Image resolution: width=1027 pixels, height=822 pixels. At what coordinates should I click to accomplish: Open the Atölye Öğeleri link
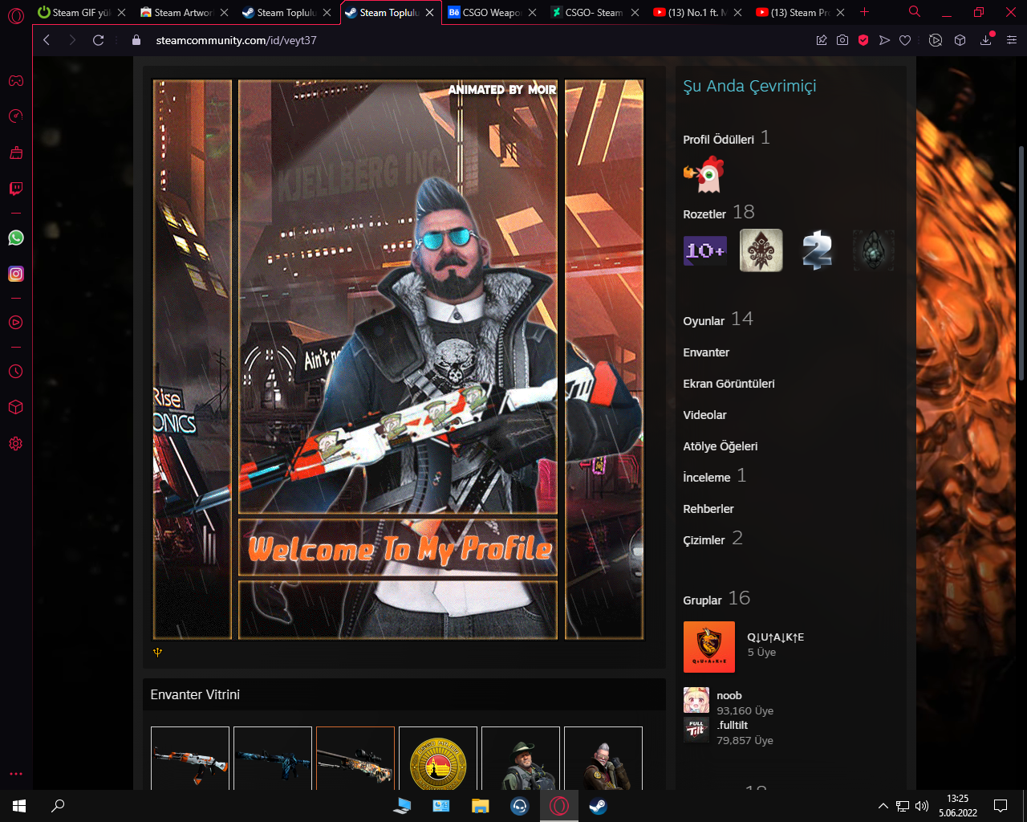coord(720,446)
